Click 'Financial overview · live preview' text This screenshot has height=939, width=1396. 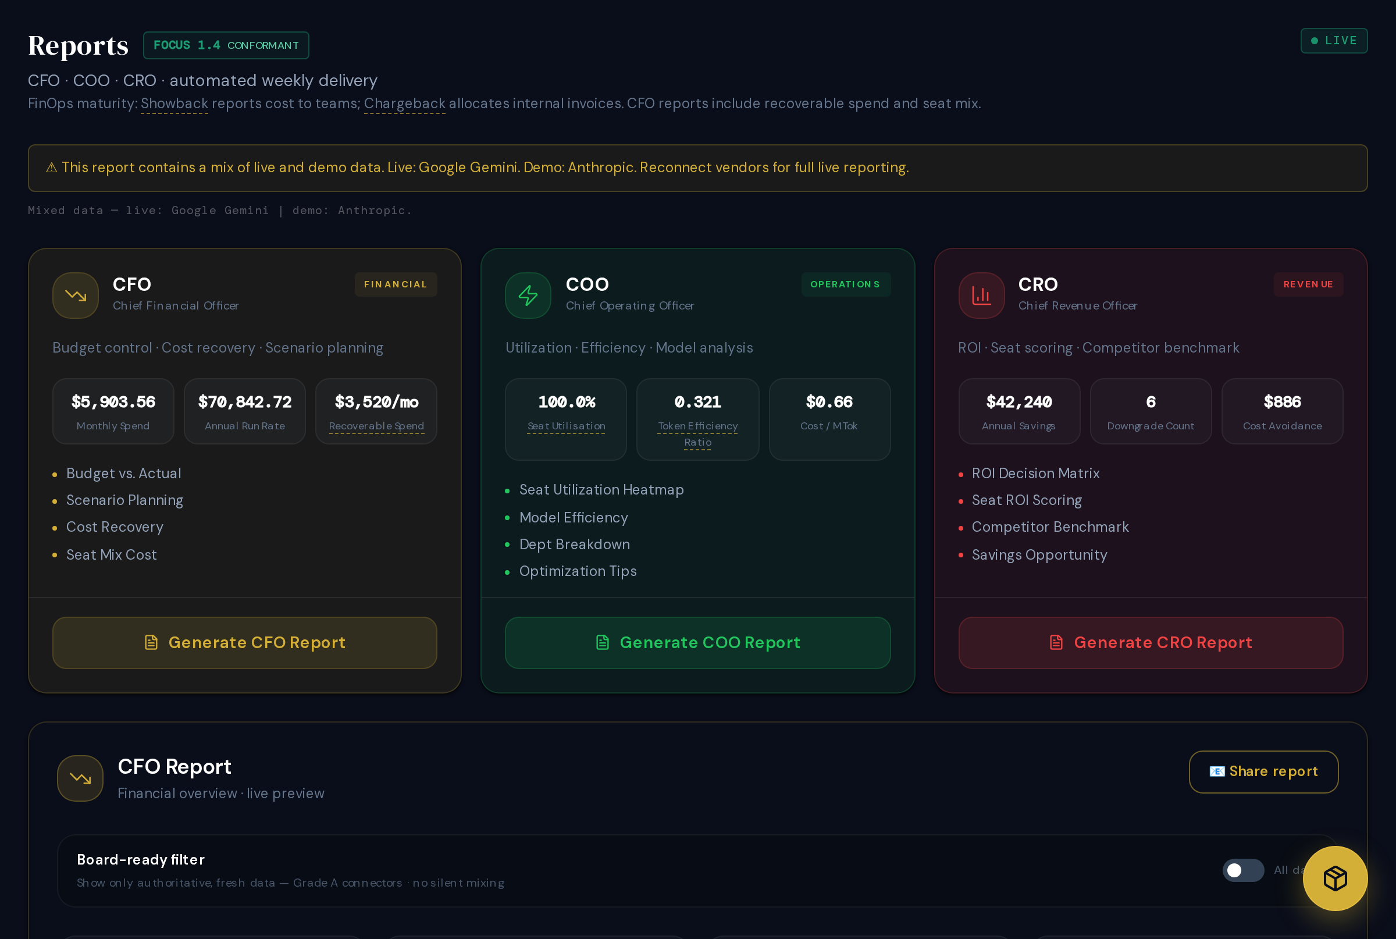tap(221, 794)
